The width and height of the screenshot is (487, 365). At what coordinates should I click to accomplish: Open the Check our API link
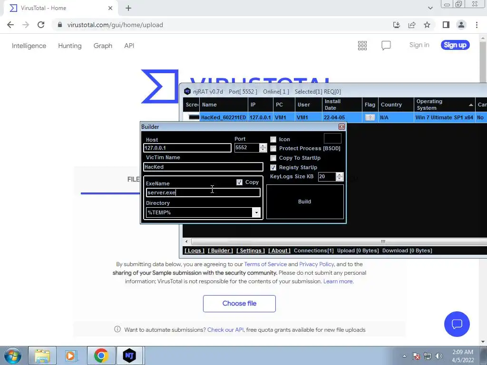(x=225, y=330)
